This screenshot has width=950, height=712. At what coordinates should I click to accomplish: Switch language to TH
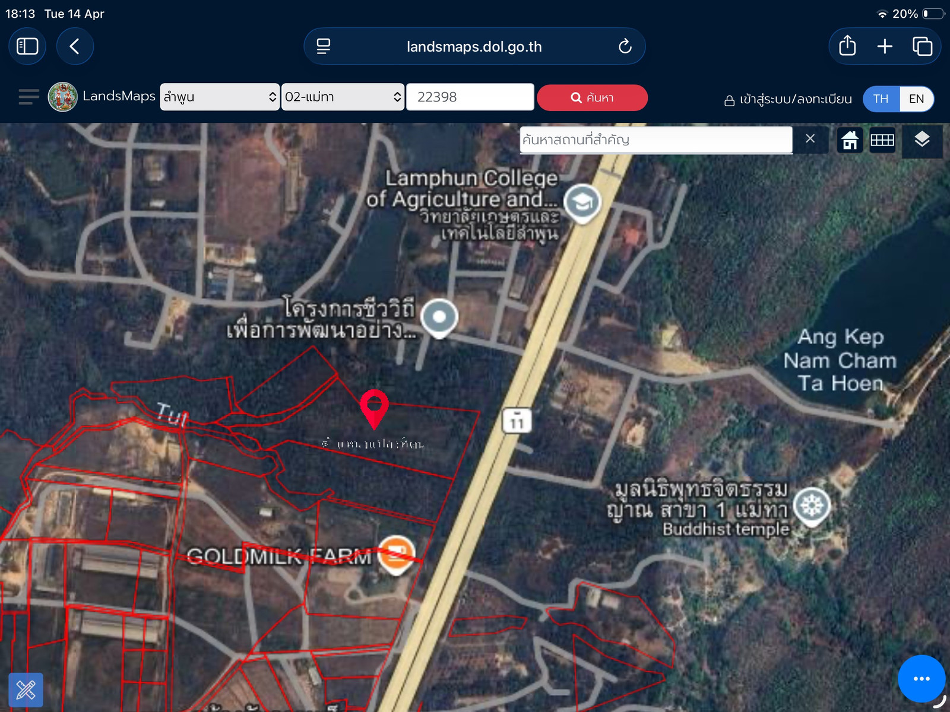coord(881,99)
